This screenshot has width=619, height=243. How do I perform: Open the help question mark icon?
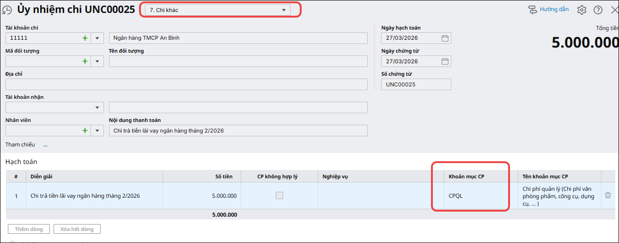[598, 10]
